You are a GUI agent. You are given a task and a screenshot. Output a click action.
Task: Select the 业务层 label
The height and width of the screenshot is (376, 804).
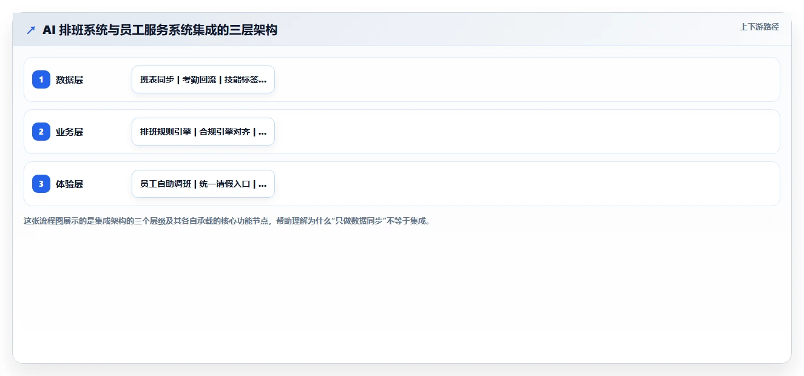tap(69, 132)
